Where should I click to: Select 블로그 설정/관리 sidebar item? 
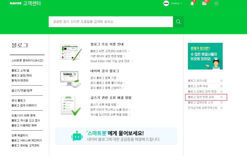(x=22, y=75)
